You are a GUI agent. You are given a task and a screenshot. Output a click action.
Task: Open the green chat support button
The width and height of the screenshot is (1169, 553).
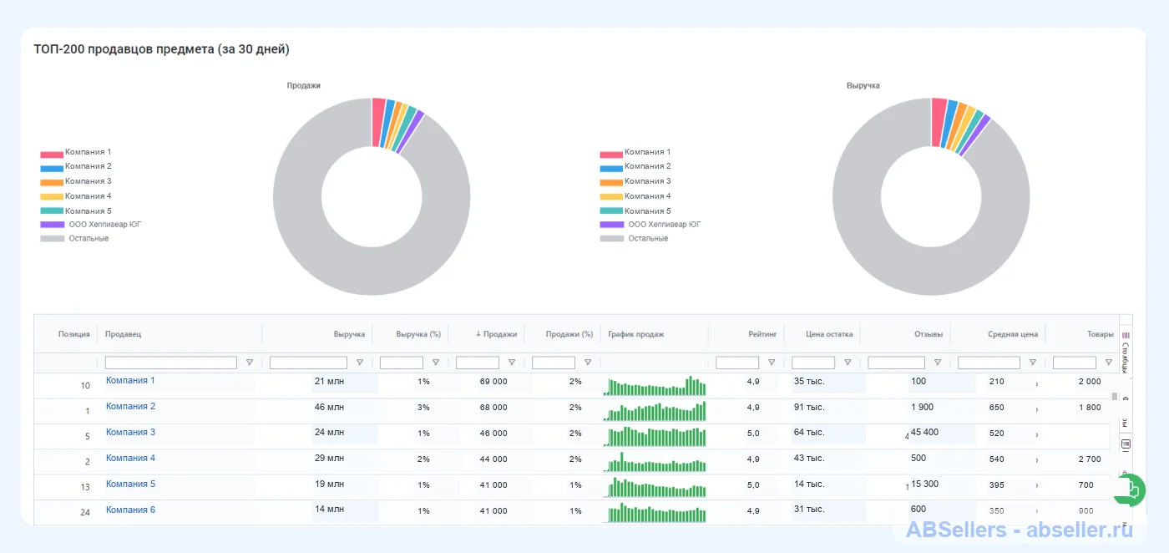(x=1129, y=490)
